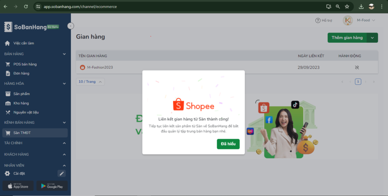The image size is (388, 196).
Task: Click the box icon for Sản phẩm
Action: [8, 94]
